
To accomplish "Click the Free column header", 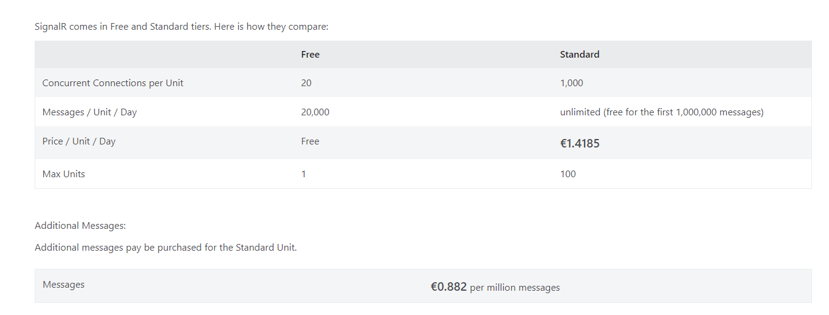I will [x=310, y=55].
